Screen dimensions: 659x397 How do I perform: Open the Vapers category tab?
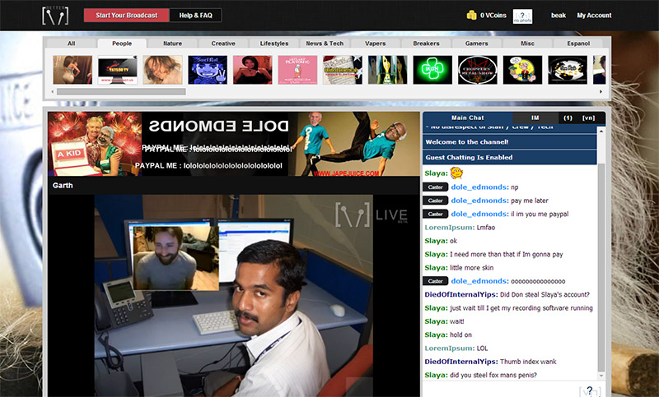coord(376,44)
